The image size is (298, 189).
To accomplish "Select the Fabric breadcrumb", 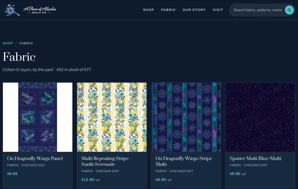I will pos(26,43).
